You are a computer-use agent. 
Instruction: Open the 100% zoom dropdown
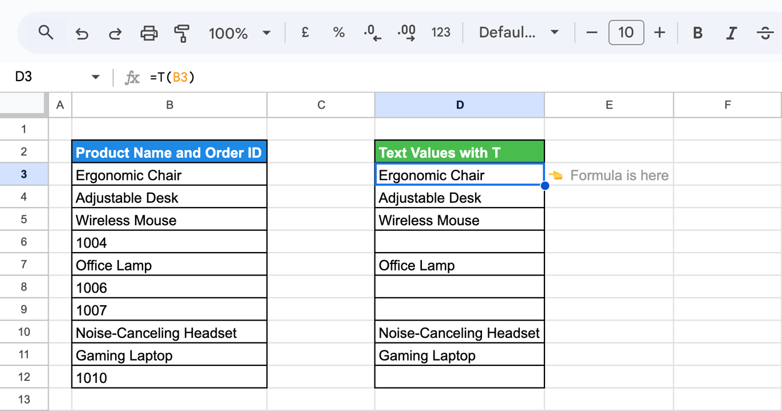point(239,33)
